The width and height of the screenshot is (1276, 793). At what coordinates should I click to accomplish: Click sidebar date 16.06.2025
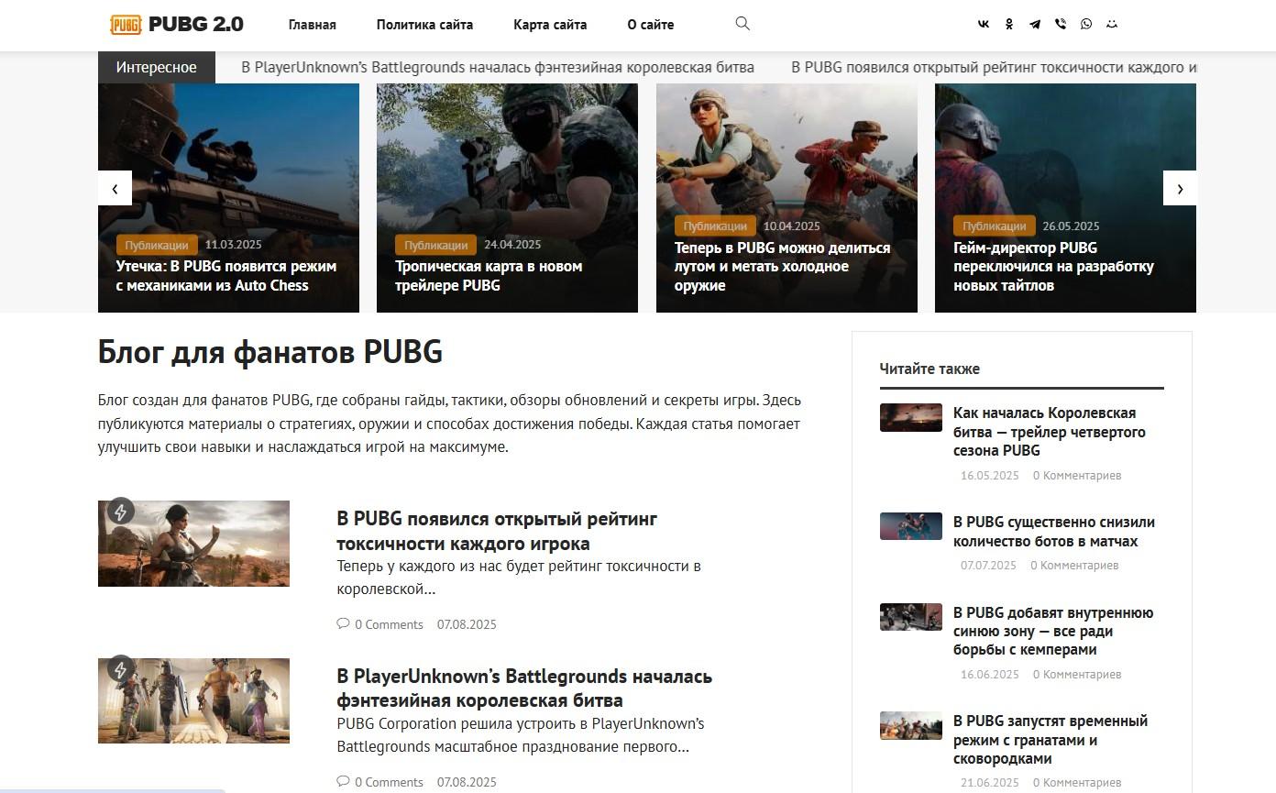pos(990,674)
